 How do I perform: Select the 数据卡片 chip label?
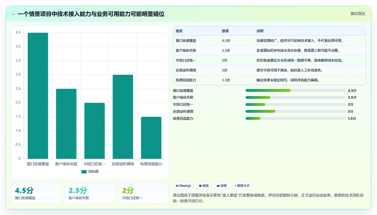244,186
